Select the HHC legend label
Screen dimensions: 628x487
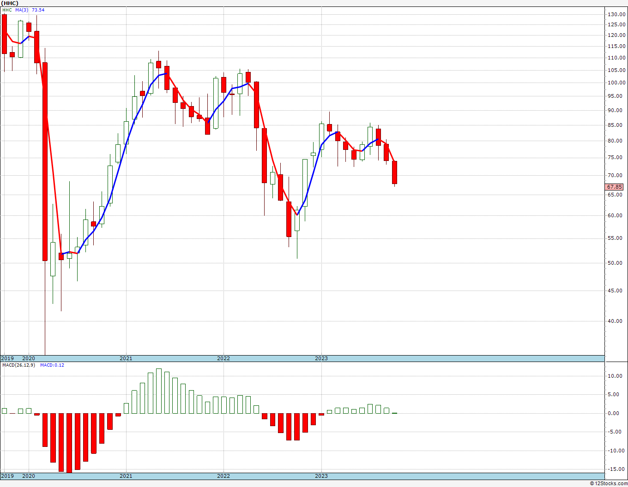click(x=6, y=10)
